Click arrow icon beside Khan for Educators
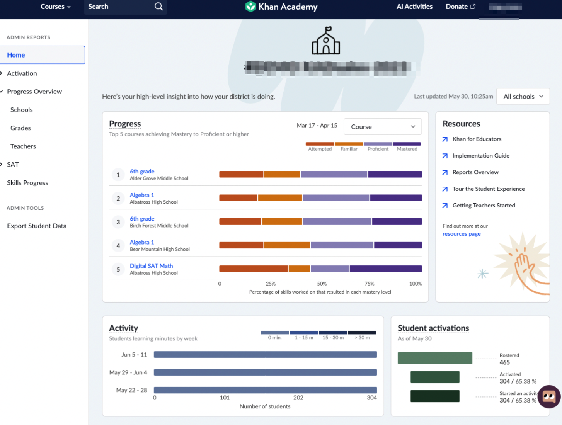The height and width of the screenshot is (425, 562). click(445, 139)
